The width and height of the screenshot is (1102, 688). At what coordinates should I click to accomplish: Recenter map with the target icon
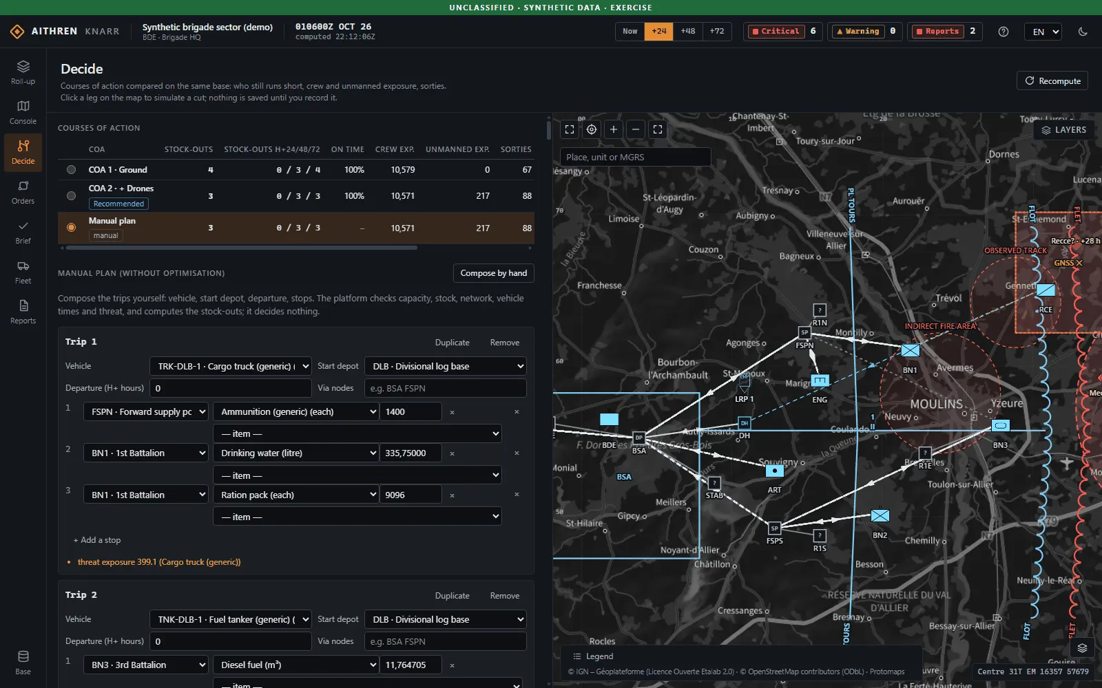592,129
